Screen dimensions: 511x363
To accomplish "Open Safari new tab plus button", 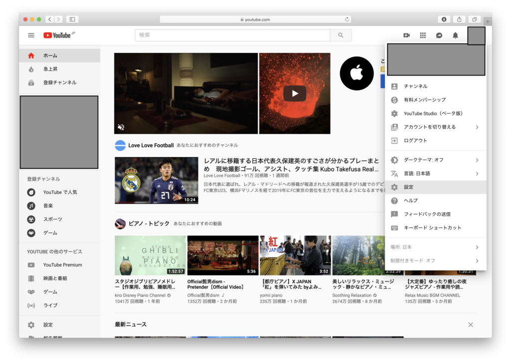I will [488, 21].
